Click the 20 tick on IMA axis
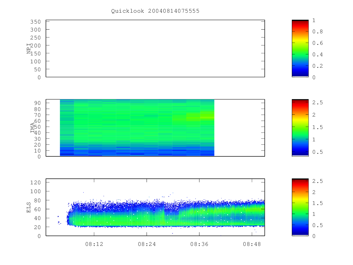The image size is (353, 265). (38, 145)
